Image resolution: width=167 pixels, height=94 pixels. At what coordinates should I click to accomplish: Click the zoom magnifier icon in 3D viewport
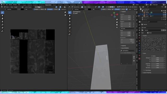click(x=117, y=20)
